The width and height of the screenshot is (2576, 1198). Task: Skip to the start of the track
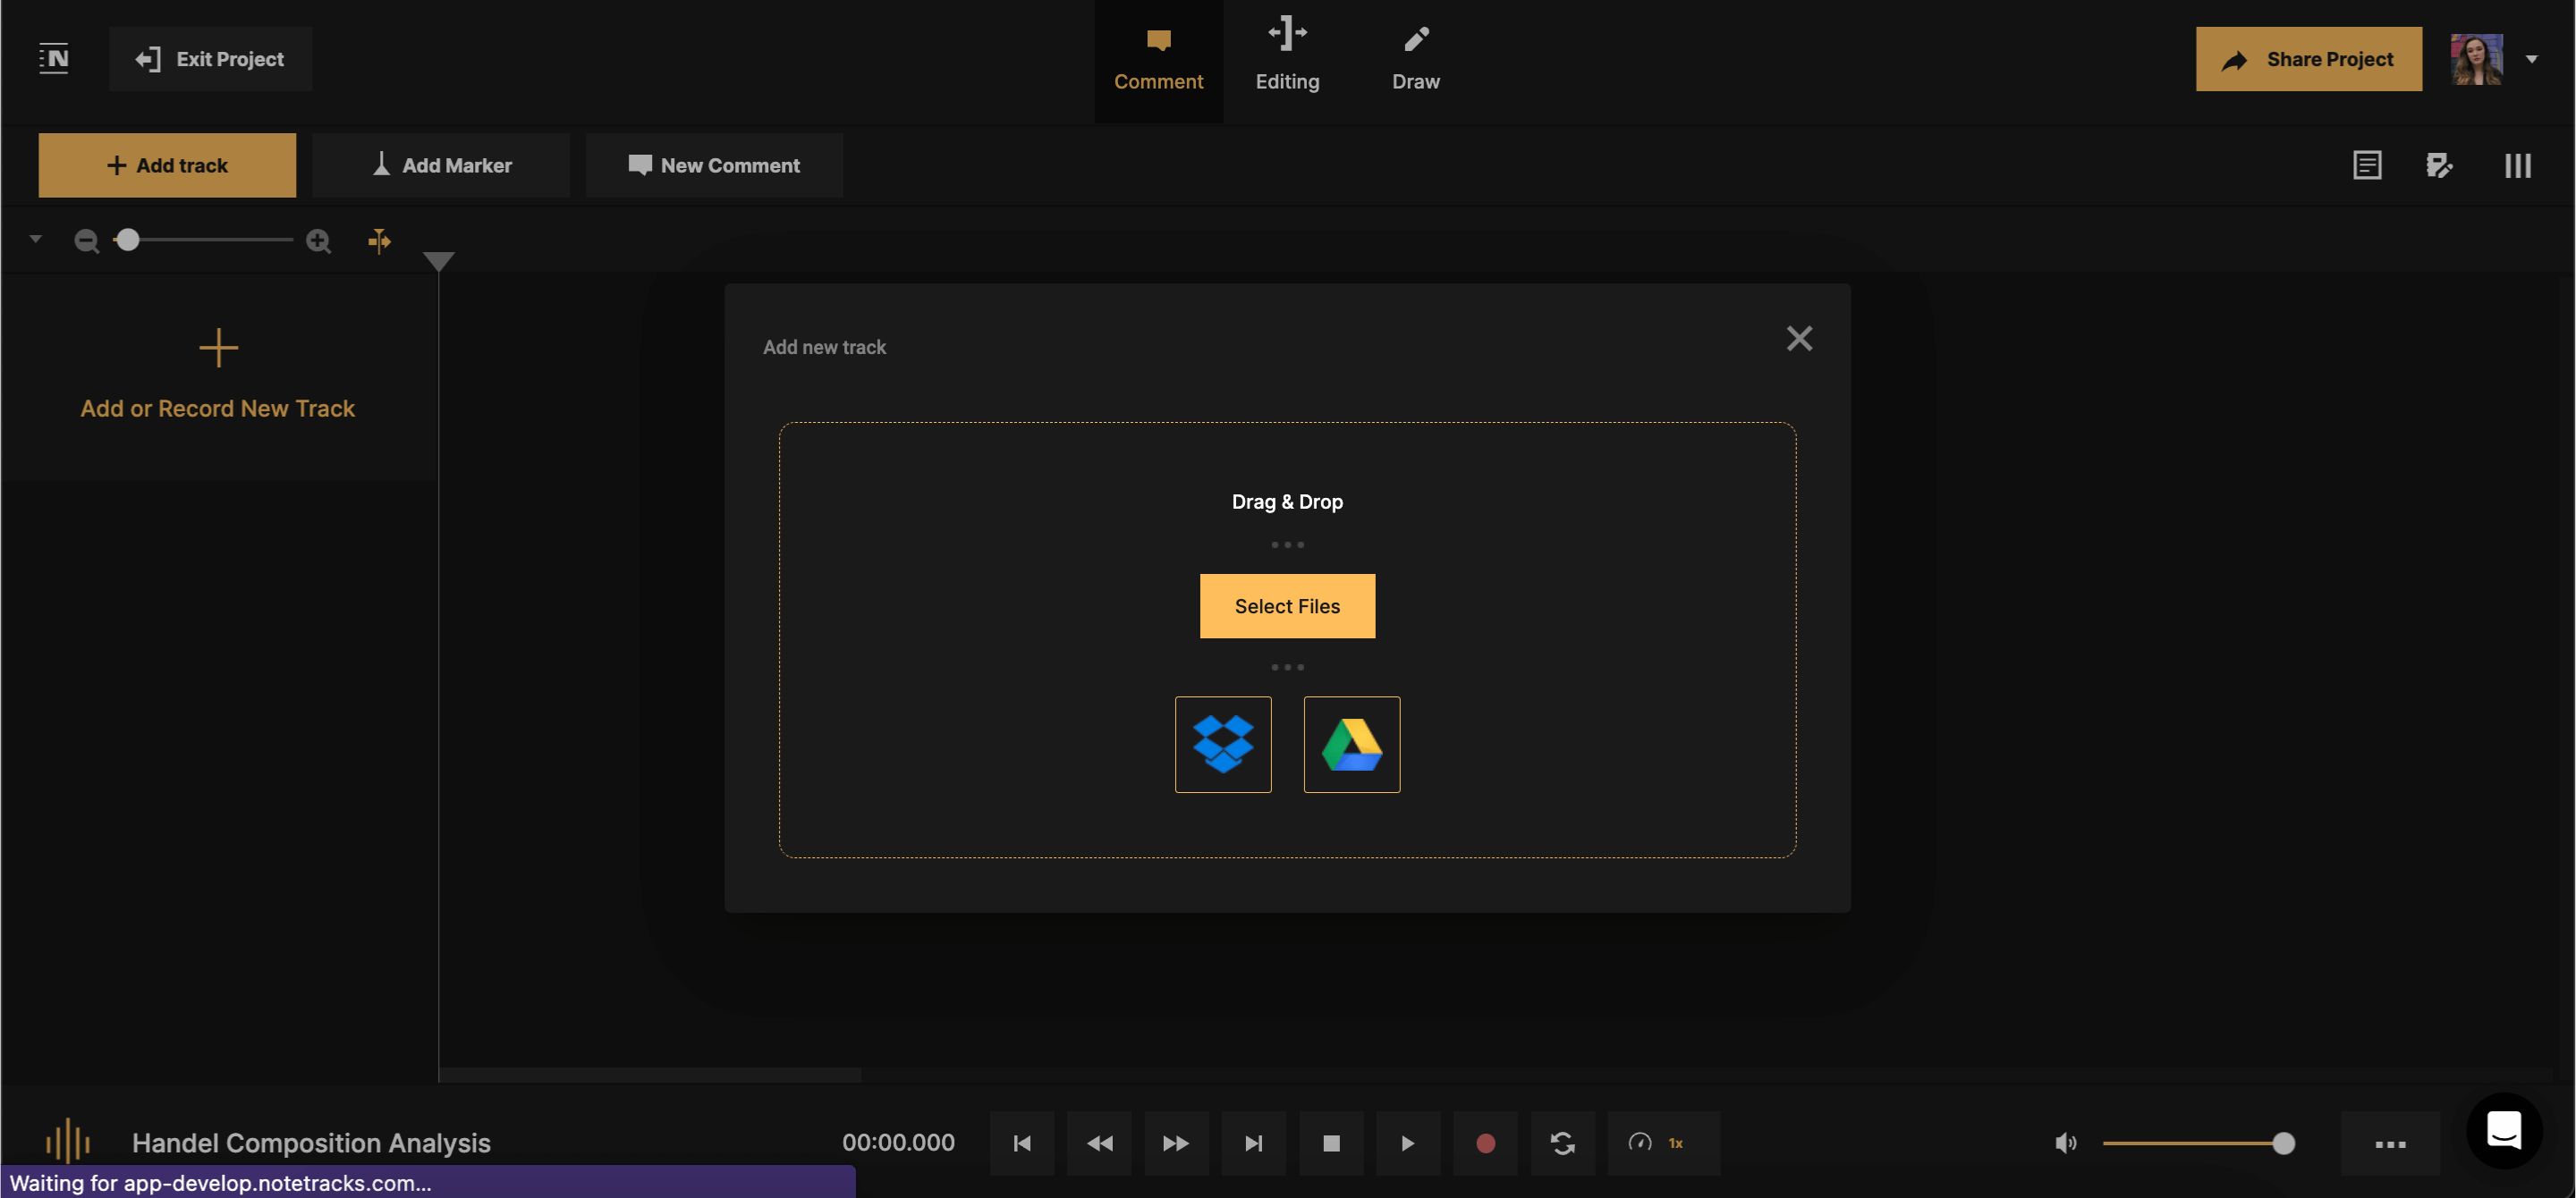[x=1022, y=1143]
